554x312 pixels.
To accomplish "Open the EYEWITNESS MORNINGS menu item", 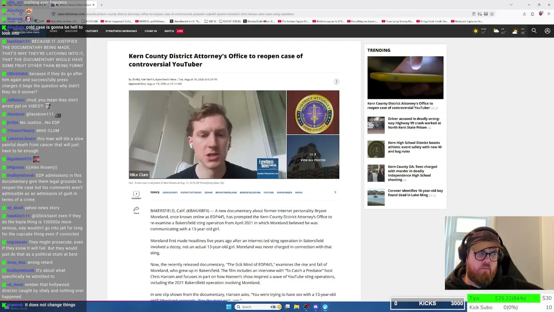I will click(x=121, y=31).
